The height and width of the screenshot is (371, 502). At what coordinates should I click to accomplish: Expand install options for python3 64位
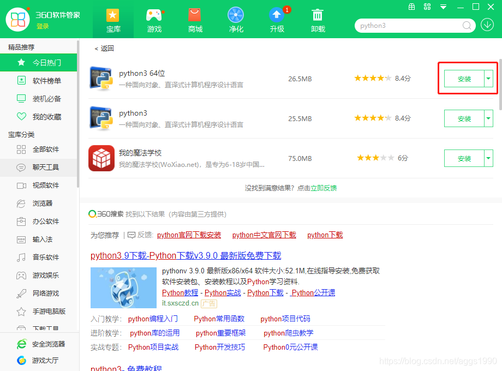point(488,79)
